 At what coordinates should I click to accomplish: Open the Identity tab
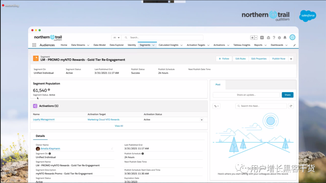[132, 45]
